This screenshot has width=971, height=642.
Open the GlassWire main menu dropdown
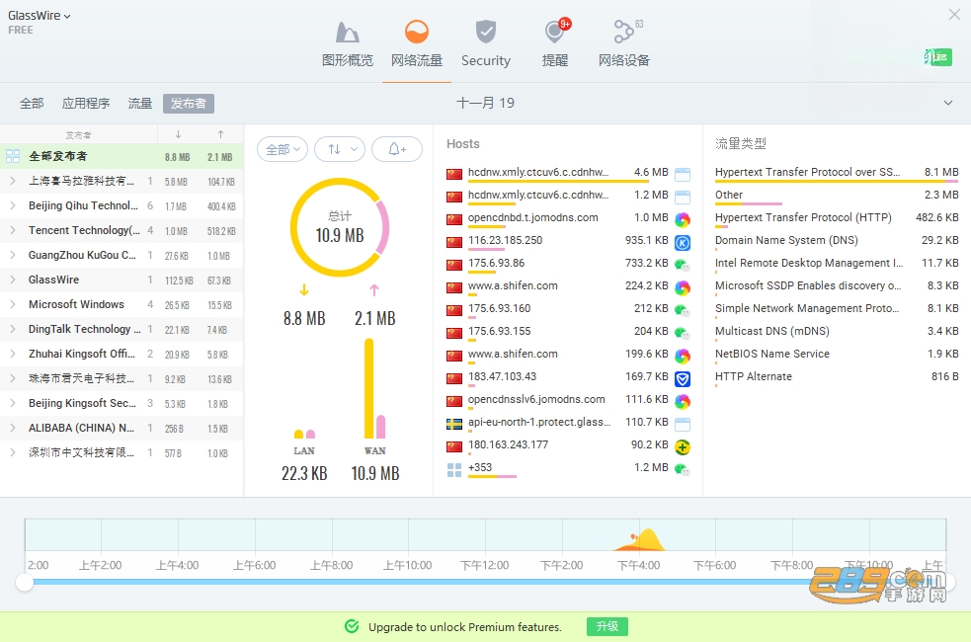(x=39, y=16)
